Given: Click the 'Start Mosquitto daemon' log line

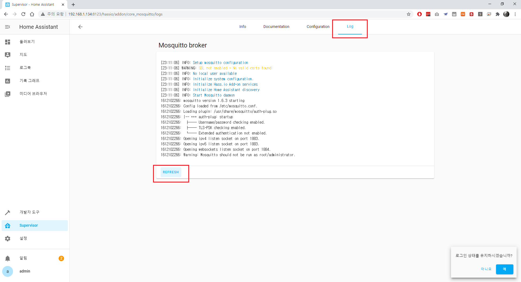Looking at the screenshot, I should [x=198, y=95].
